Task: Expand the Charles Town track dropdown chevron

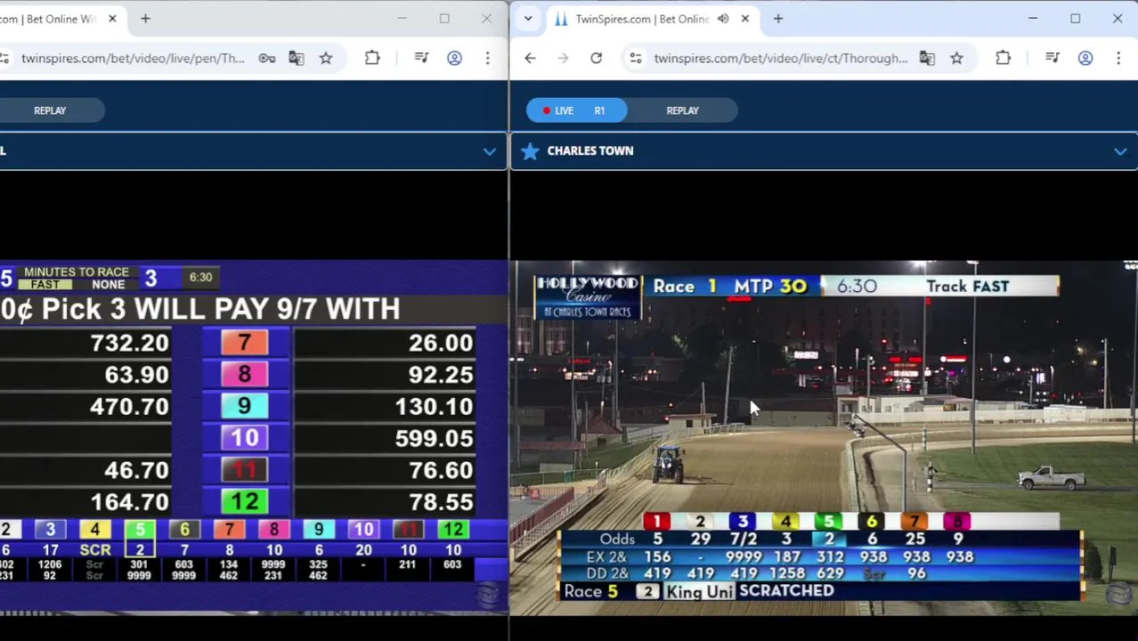Action: pos(1119,151)
